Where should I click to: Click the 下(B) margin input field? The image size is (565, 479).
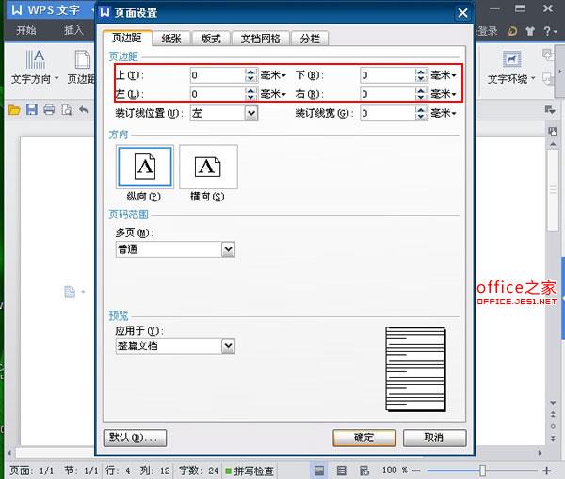tap(387, 75)
